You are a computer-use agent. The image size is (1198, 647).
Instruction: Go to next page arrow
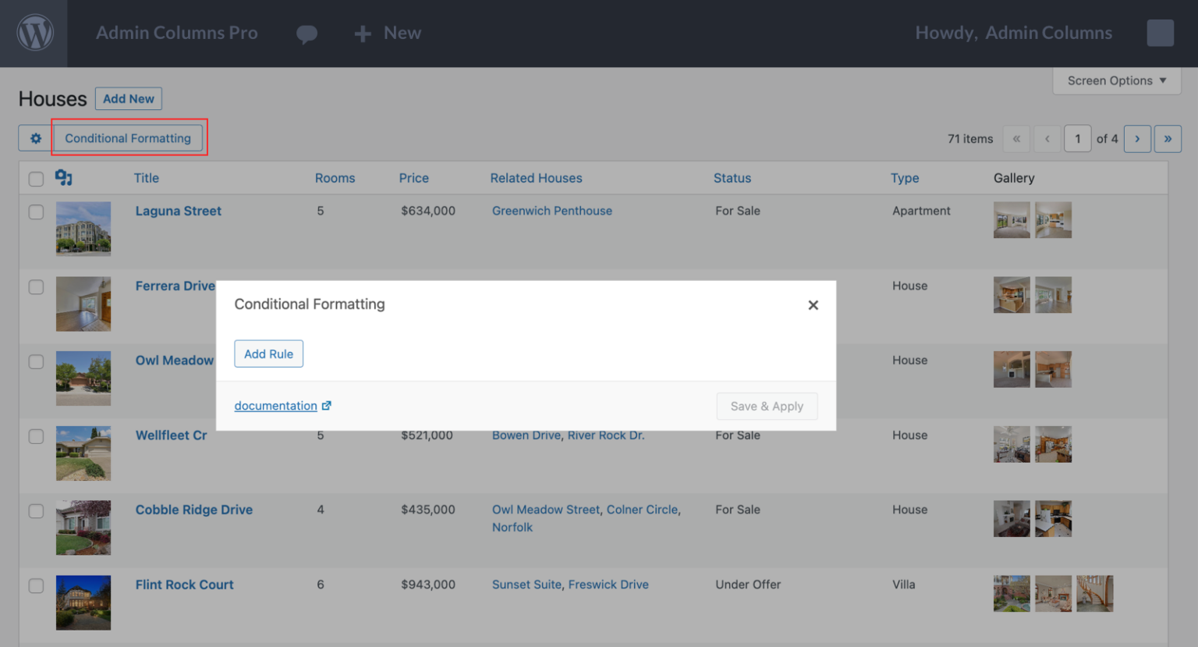coord(1137,139)
